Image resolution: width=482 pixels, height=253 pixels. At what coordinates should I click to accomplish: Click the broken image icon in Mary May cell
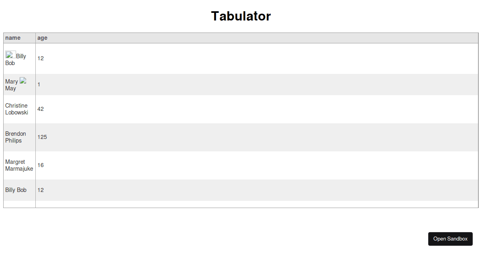click(x=23, y=80)
